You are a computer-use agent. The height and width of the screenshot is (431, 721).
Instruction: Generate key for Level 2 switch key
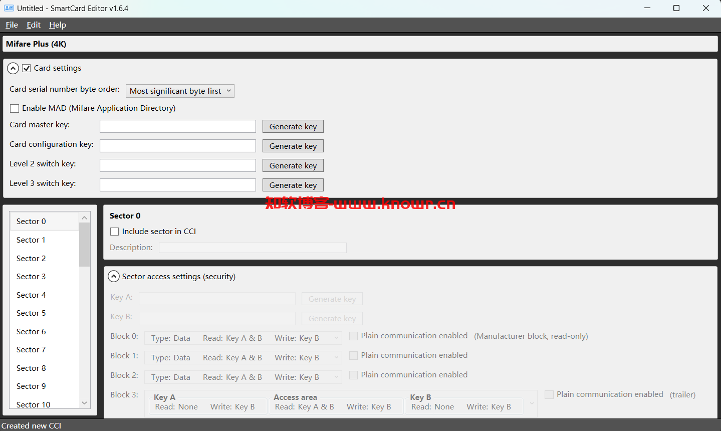point(293,166)
